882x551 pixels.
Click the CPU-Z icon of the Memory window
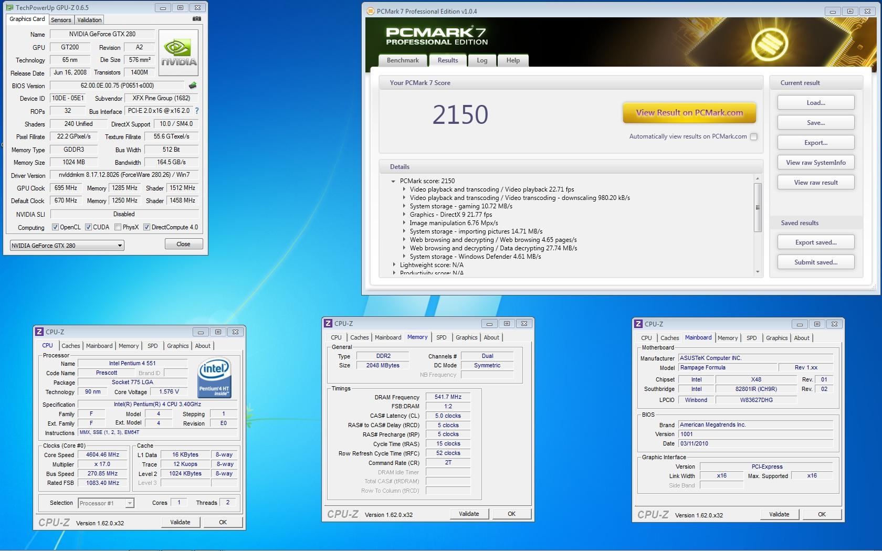coord(328,323)
